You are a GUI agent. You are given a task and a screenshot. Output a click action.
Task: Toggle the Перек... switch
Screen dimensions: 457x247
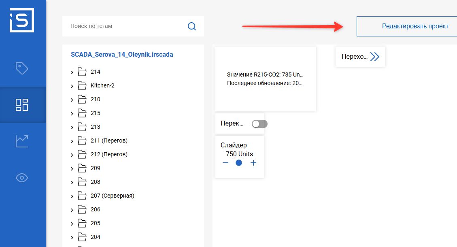[x=259, y=124]
